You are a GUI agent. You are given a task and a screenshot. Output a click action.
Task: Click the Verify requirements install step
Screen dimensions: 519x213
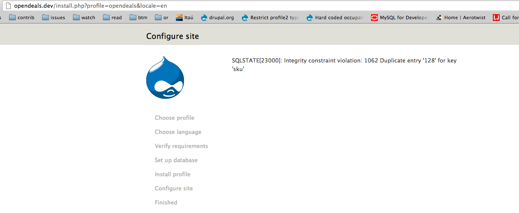(181, 146)
